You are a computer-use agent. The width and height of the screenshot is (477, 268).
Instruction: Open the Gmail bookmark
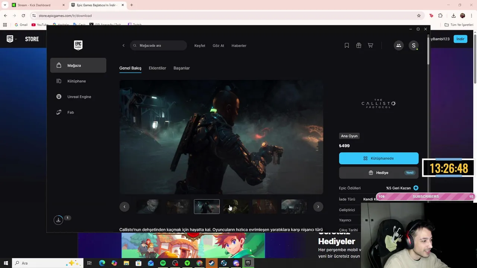click(21, 25)
